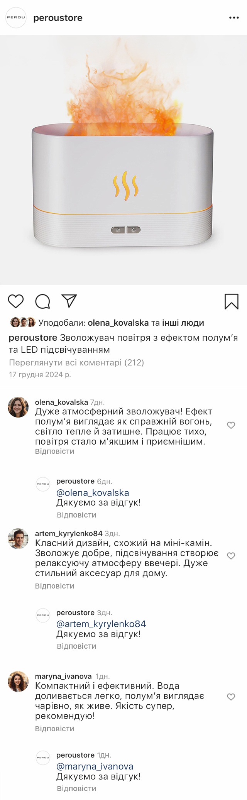Open the @olena_kovalska mention link
247x800 pixels.
point(93,493)
